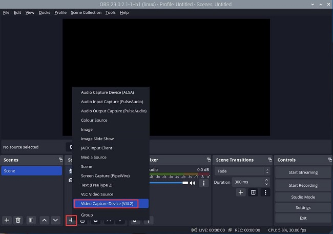Undock the Scene Transitions panel

tap(270, 160)
